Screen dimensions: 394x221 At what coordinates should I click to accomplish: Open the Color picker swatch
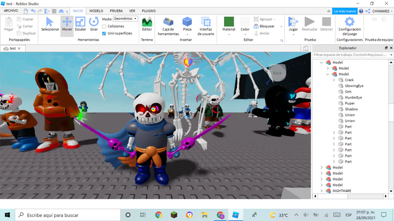point(245,22)
